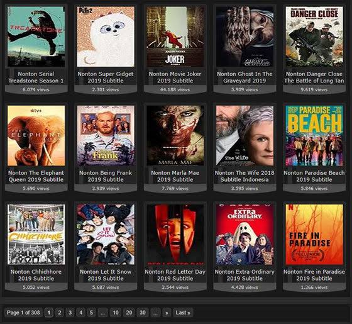Click the next page » arrow
The height and width of the screenshot is (324, 352).
[x=167, y=313]
